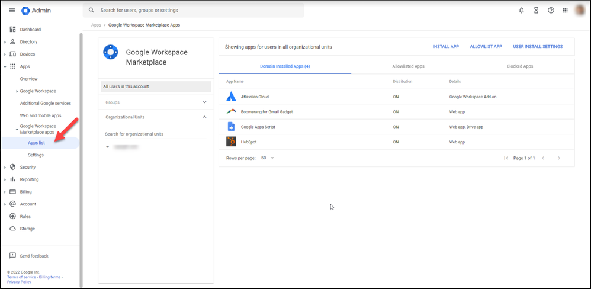Click the HubSpot app name
591x289 pixels.
pyautogui.click(x=249, y=142)
